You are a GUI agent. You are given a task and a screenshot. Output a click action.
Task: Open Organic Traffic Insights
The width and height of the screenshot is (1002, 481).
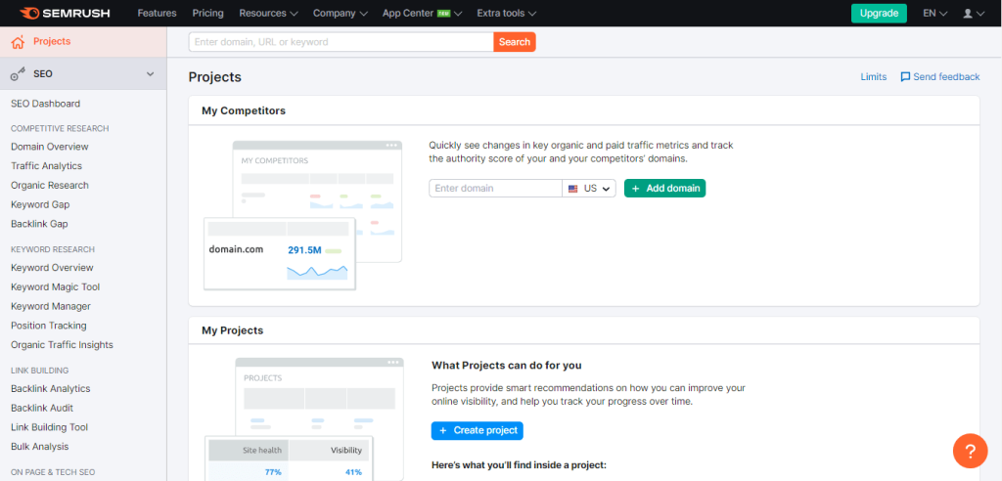62,344
